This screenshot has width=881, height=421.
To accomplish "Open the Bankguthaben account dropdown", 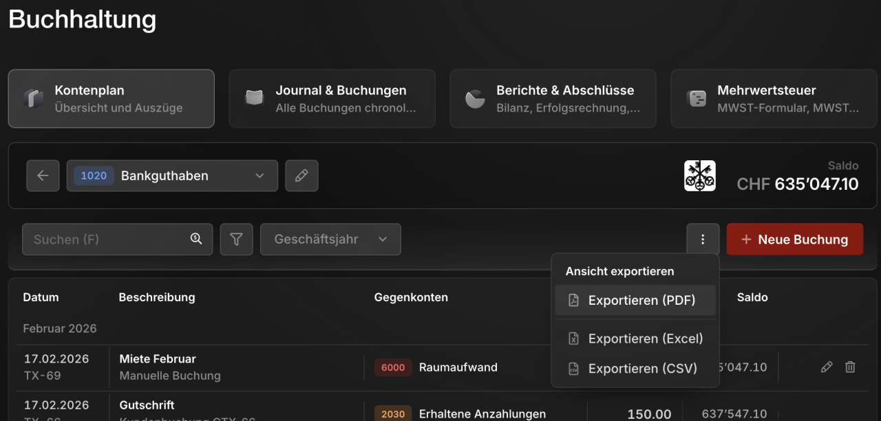I will (172, 175).
